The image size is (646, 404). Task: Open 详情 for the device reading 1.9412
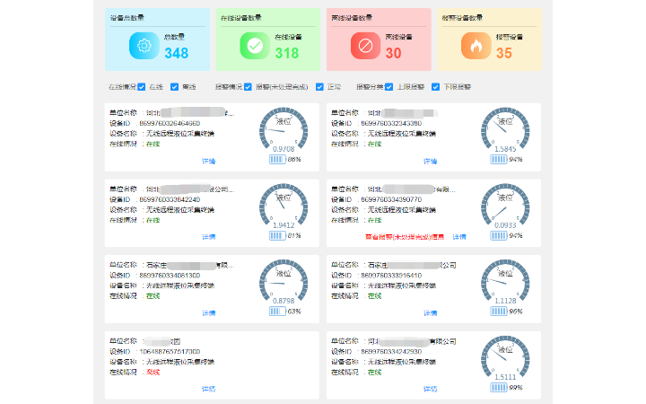click(x=208, y=237)
